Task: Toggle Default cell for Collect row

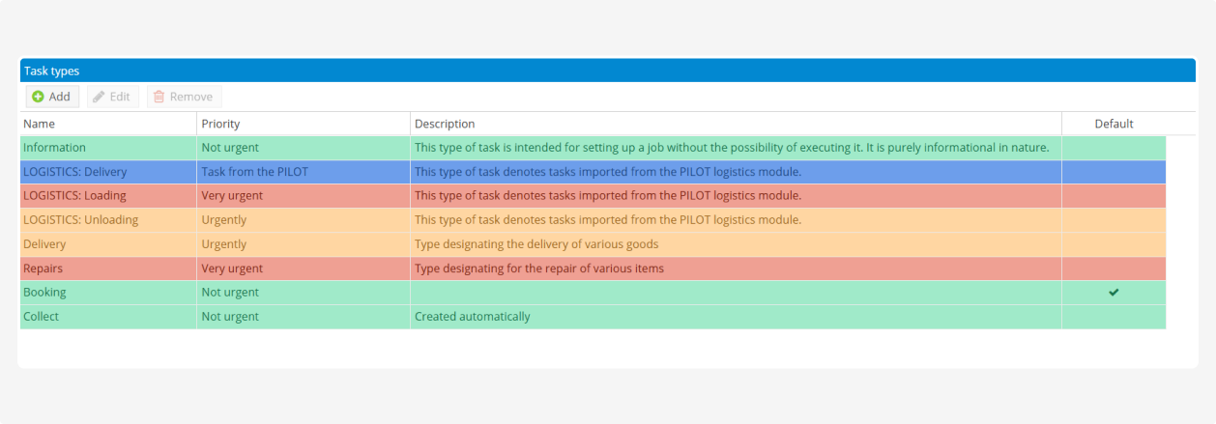Action: tap(1114, 317)
